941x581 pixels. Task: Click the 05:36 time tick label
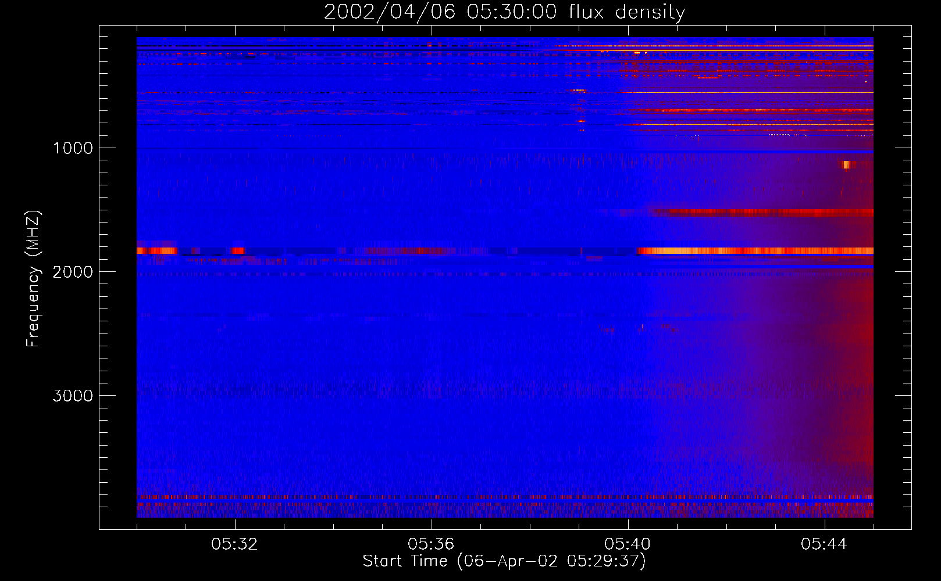tap(431, 544)
